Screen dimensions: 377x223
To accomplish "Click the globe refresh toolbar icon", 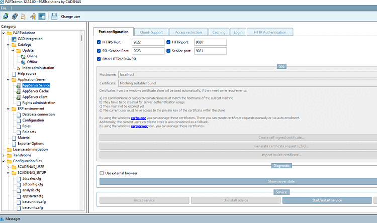I will pos(6,17).
